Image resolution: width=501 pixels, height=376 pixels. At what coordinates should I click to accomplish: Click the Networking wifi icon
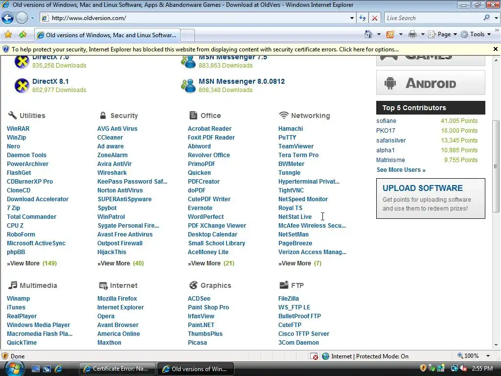284,115
